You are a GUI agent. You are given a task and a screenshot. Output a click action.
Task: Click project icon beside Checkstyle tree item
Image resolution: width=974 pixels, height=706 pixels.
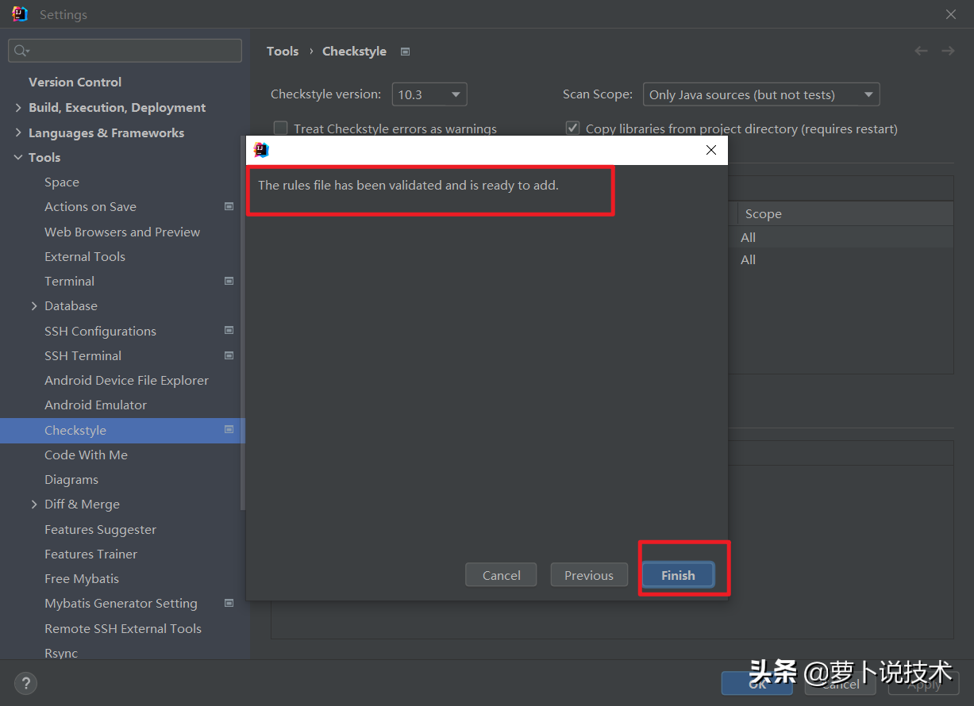click(229, 429)
